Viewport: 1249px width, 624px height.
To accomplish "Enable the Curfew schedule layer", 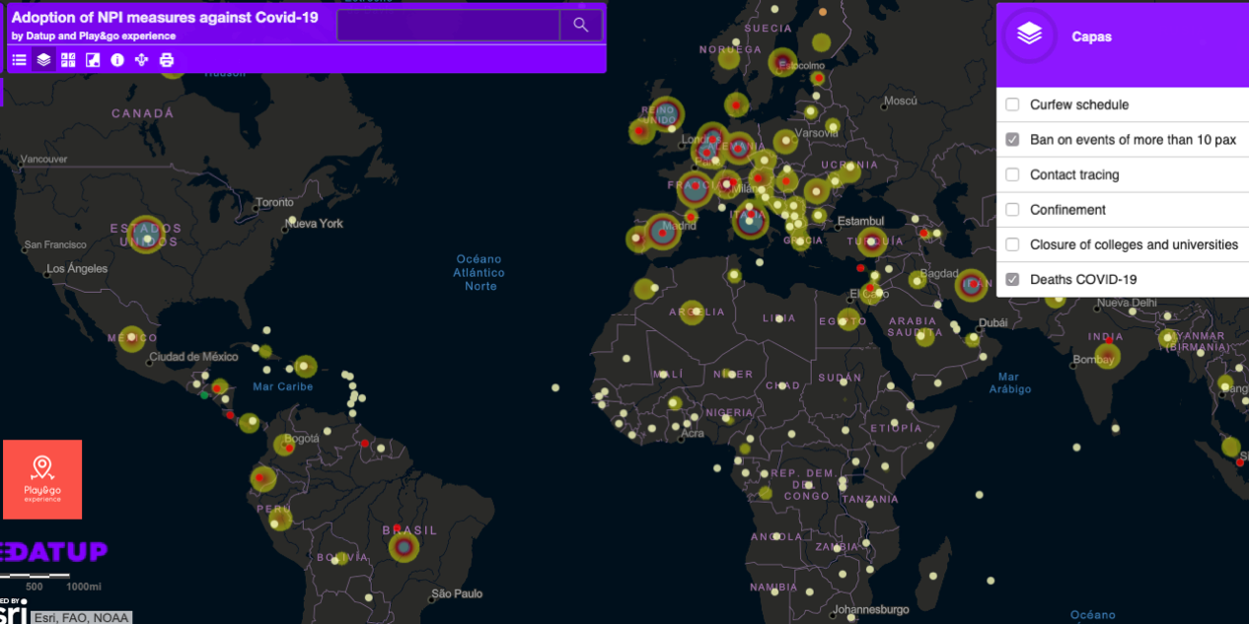I will pyautogui.click(x=1012, y=104).
